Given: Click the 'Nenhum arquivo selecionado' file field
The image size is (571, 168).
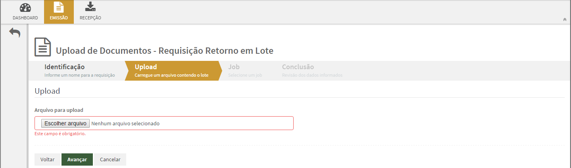Looking at the screenshot, I should [x=125, y=123].
